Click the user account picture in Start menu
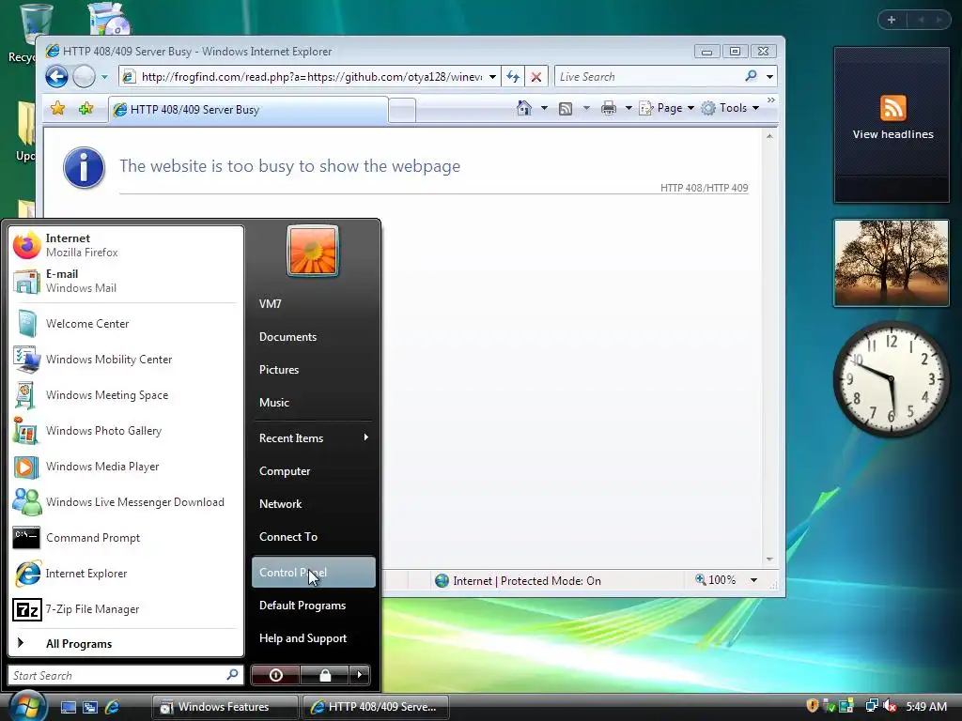This screenshot has height=721, width=962. [313, 252]
